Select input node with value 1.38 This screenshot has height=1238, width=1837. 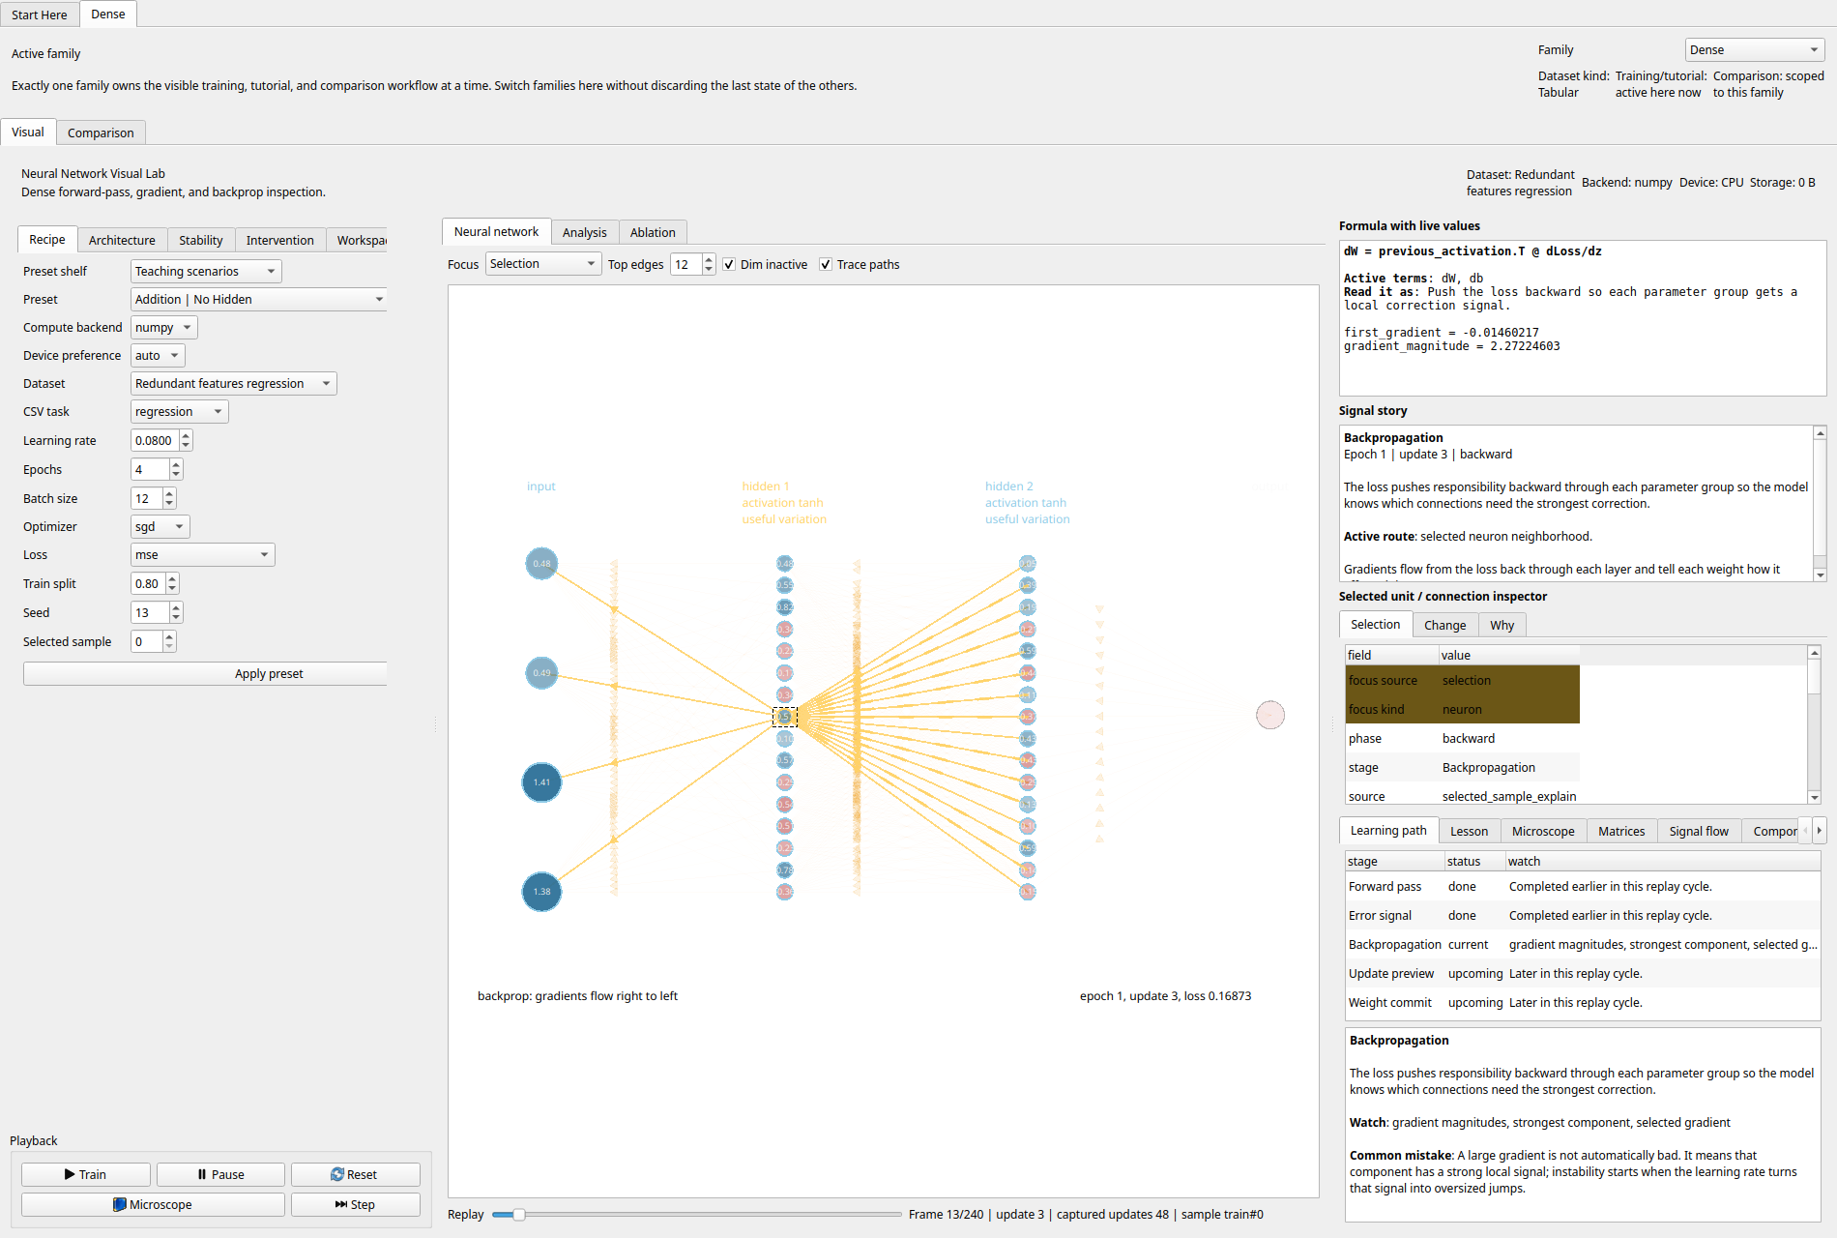(x=541, y=892)
